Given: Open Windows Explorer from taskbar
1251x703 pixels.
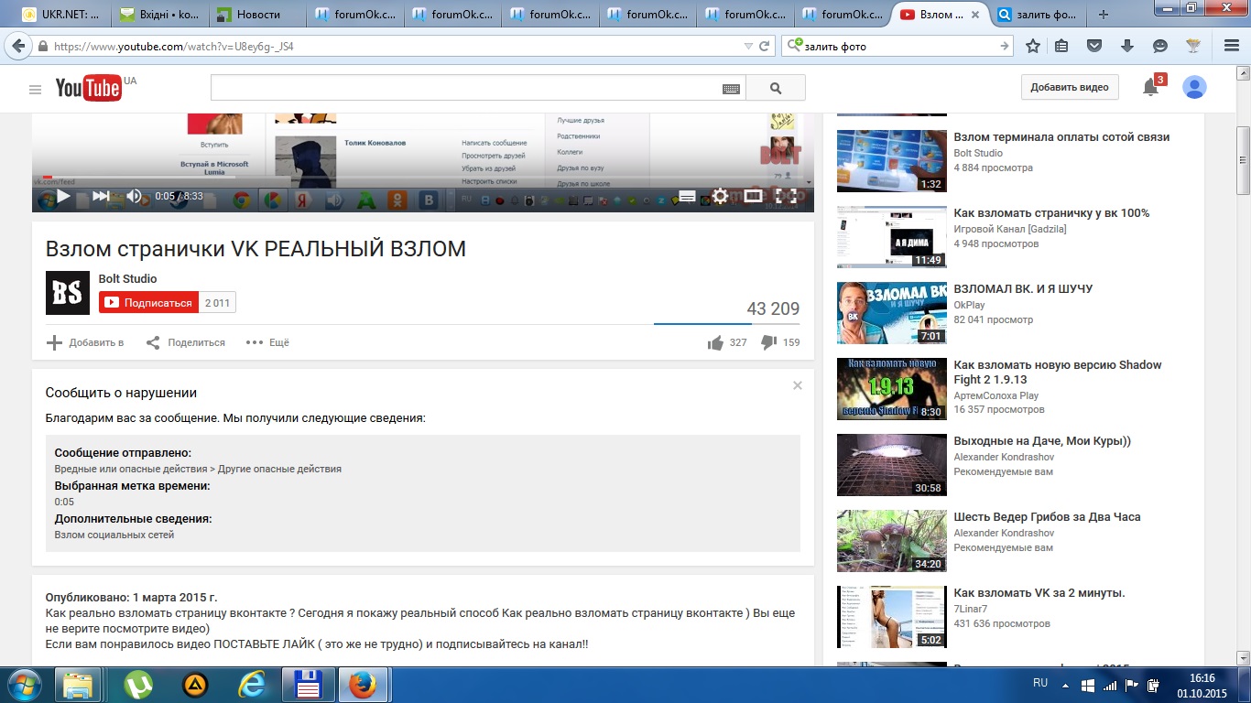Looking at the screenshot, I should (x=78, y=685).
